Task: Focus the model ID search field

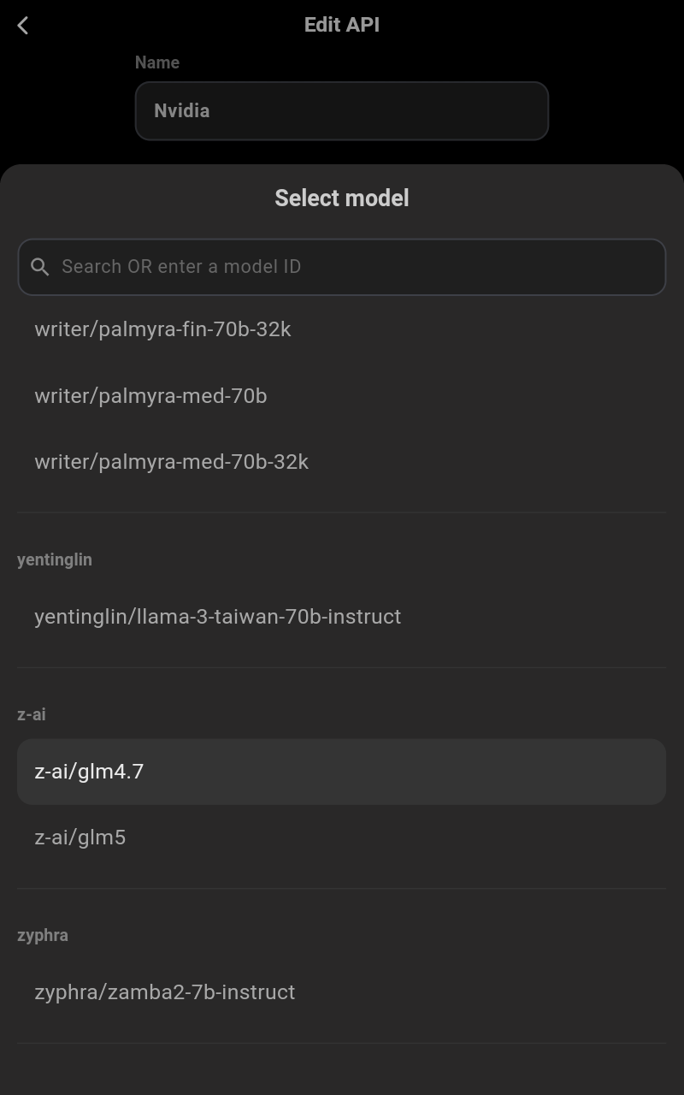Action: tap(342, 267)
